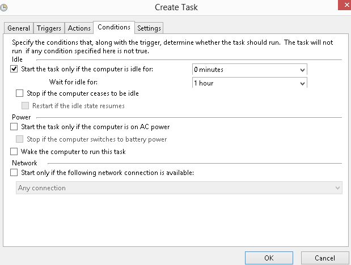
Task: Toggle stop if switching to battery power
Action: click(x=20, y=139)
